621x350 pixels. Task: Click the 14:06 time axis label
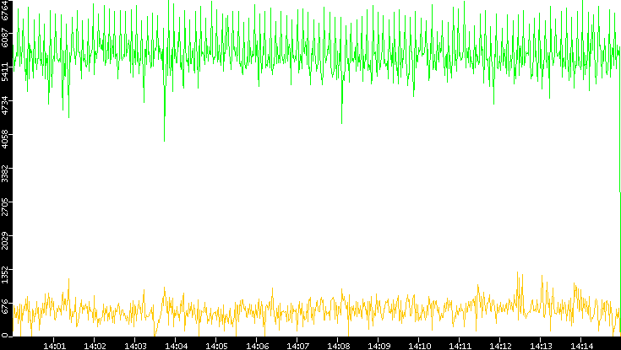(x=258, y=347)
